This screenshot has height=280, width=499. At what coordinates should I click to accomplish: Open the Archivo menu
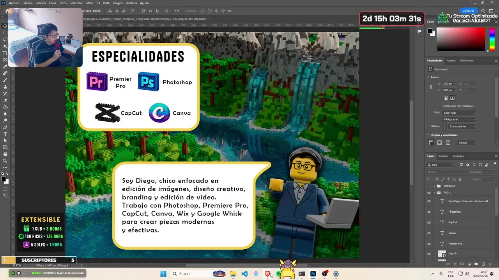tap(14, 3)
